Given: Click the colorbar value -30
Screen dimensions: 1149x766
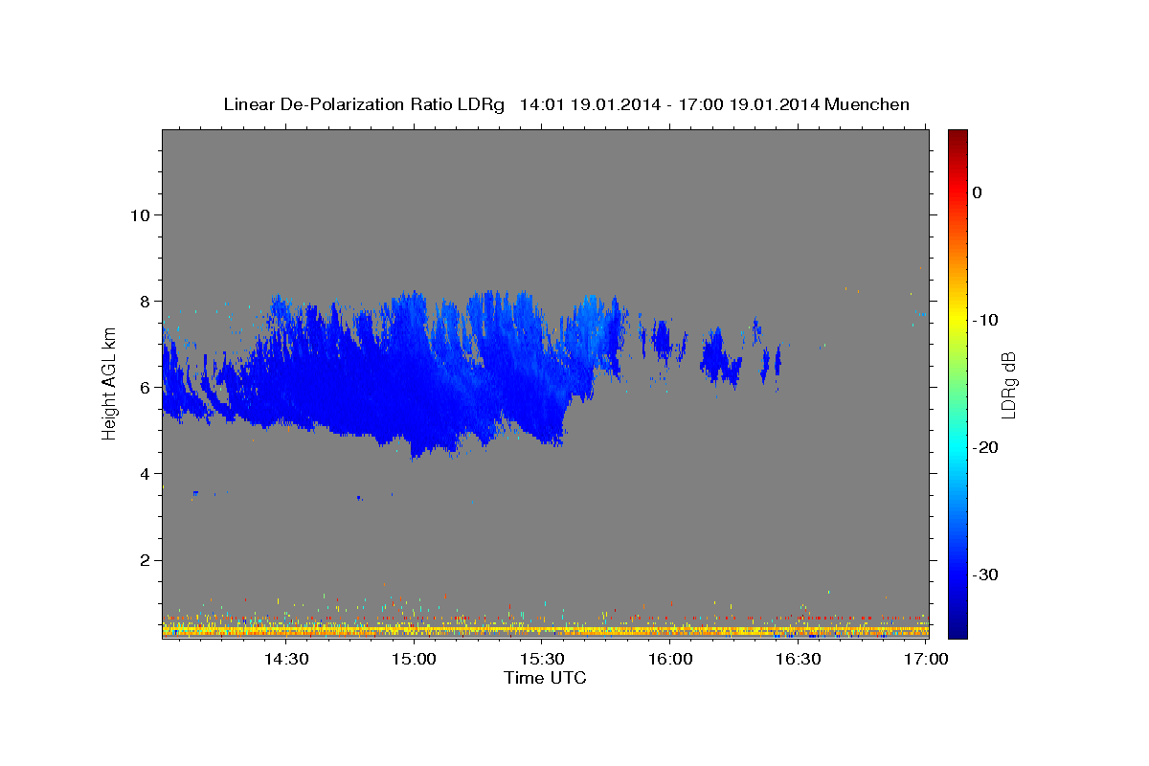Looking at the screenshot, I should [x=987, y=574].
